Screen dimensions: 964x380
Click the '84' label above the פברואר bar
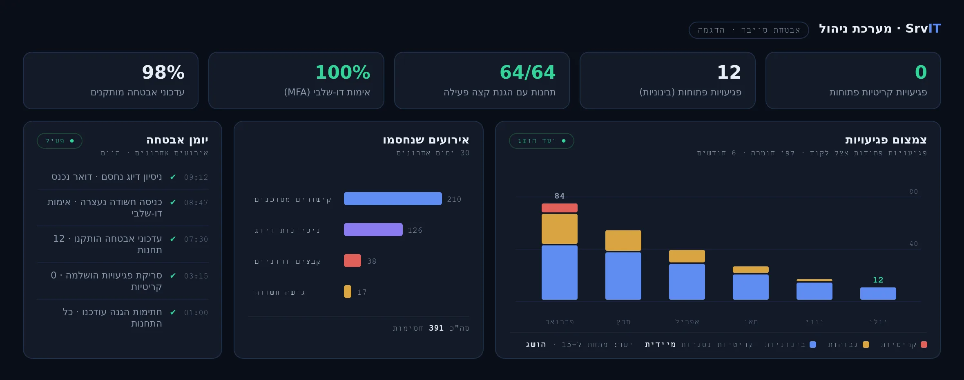coord(560,196)
